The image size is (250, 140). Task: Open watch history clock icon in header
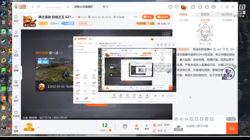click(170, 7)
